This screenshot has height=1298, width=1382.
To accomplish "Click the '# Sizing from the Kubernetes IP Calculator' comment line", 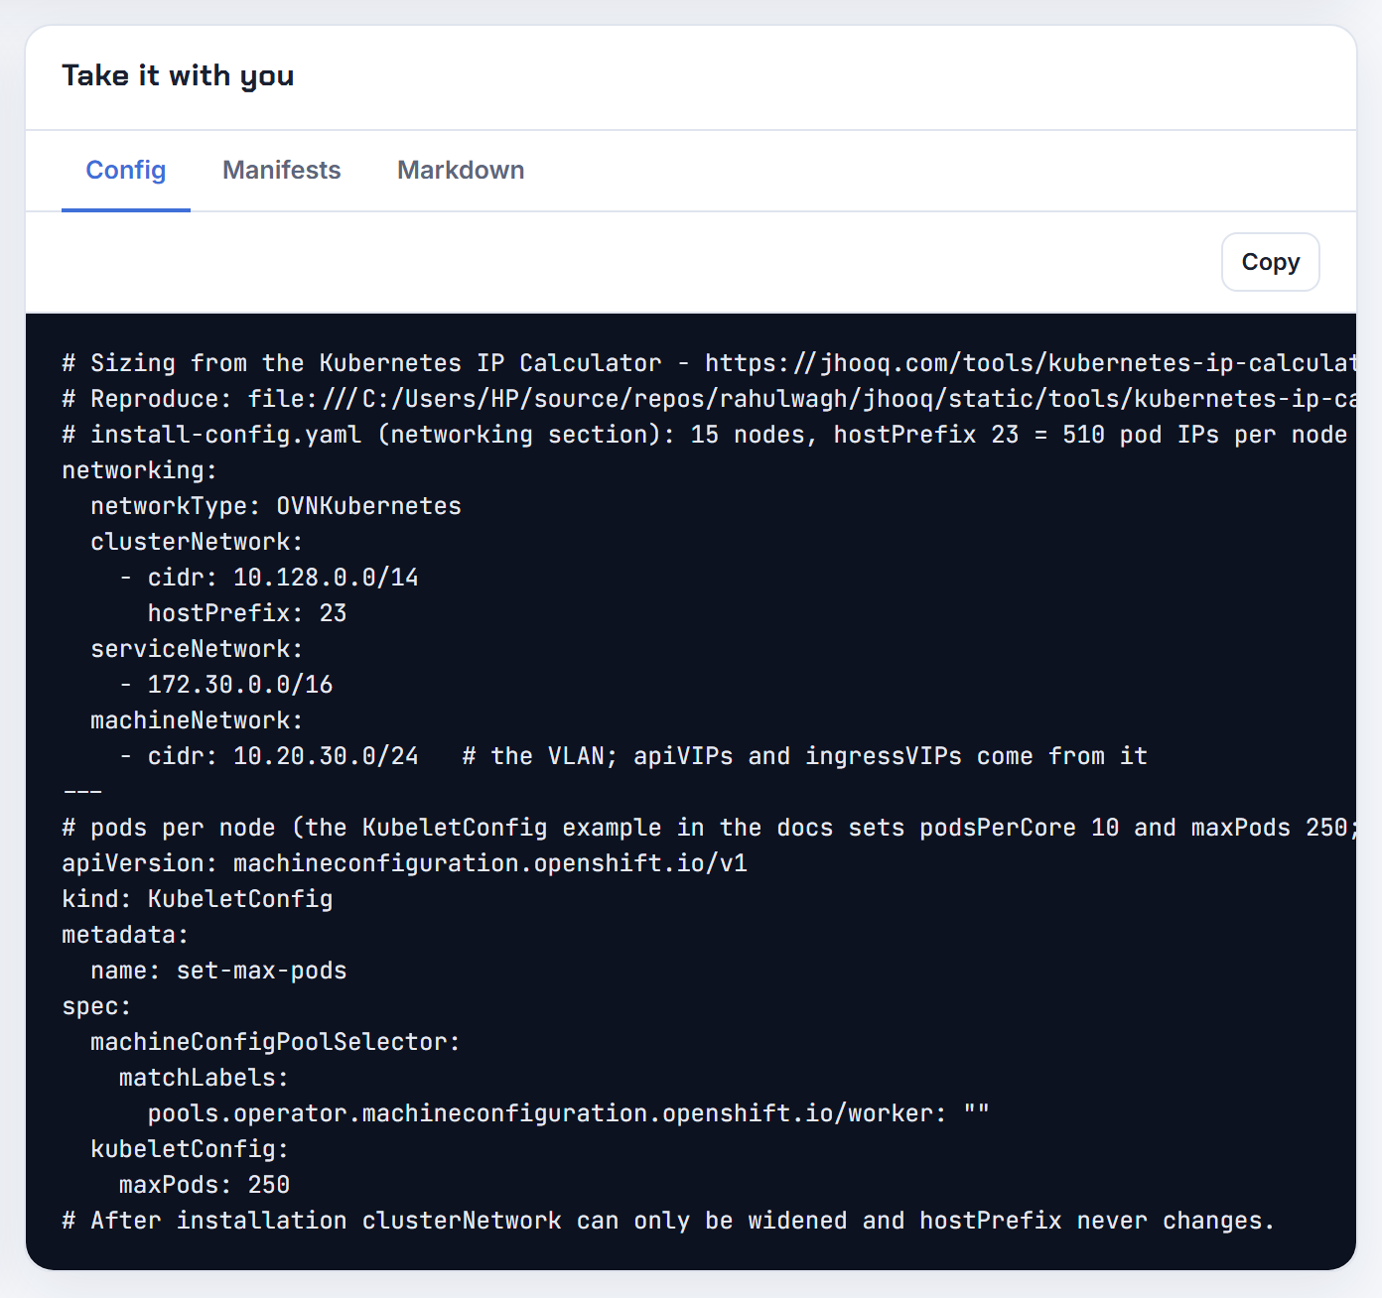I will [x=709, y=363].
